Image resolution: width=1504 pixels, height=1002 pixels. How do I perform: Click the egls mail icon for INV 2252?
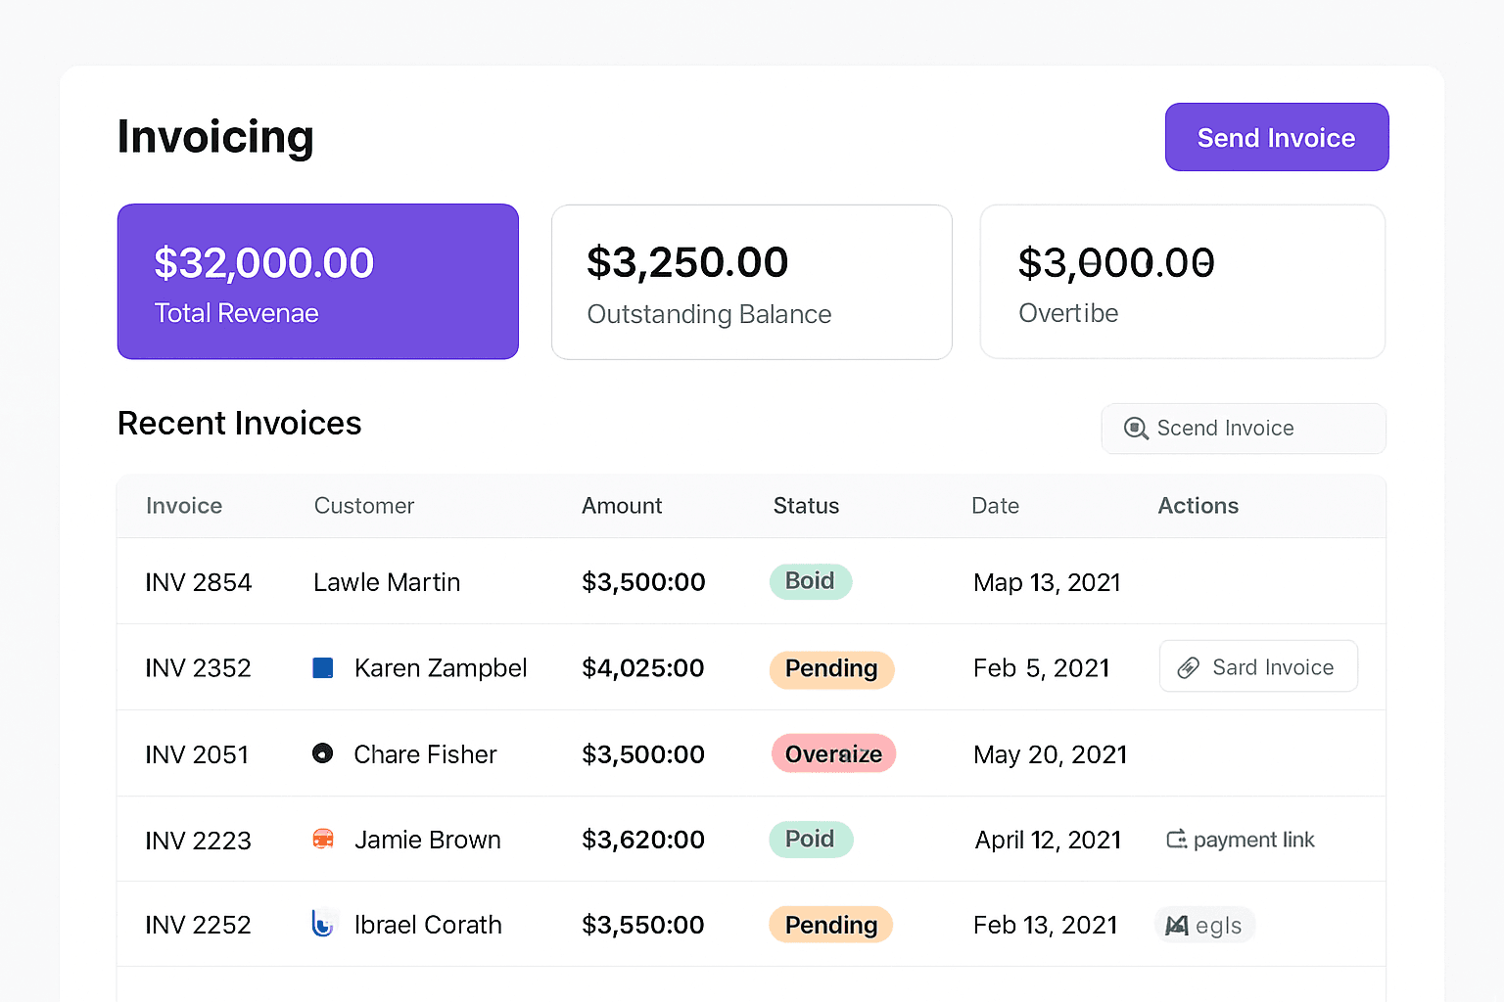(1178, 924)
